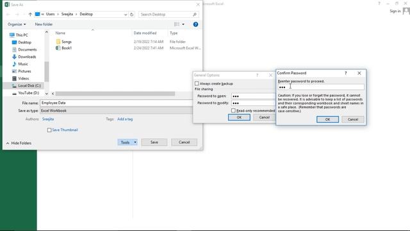The image size is (410, 231).
Task: Cancel the Save As dialog
Action: point(184,142)
